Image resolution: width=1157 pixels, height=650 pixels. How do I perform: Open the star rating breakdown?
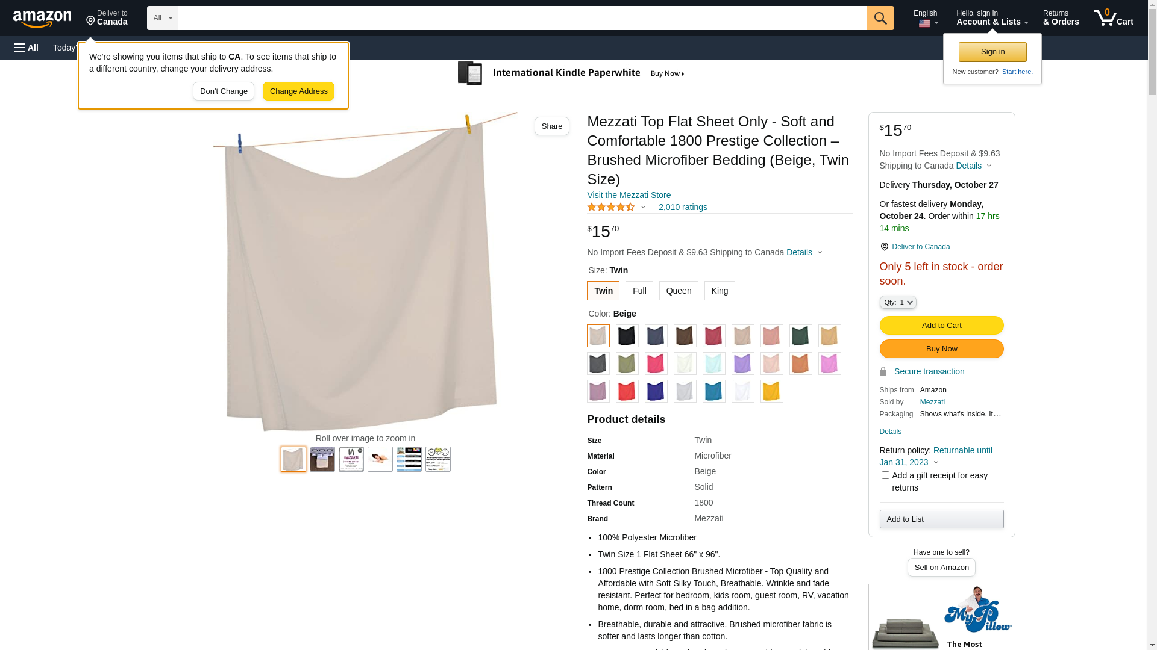coord(616,207)
